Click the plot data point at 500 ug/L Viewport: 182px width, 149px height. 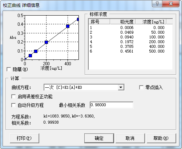[78, 19]
